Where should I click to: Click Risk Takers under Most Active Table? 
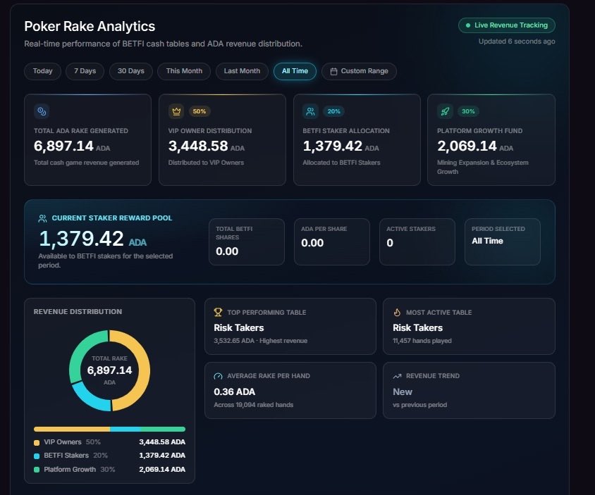[418, 328]
